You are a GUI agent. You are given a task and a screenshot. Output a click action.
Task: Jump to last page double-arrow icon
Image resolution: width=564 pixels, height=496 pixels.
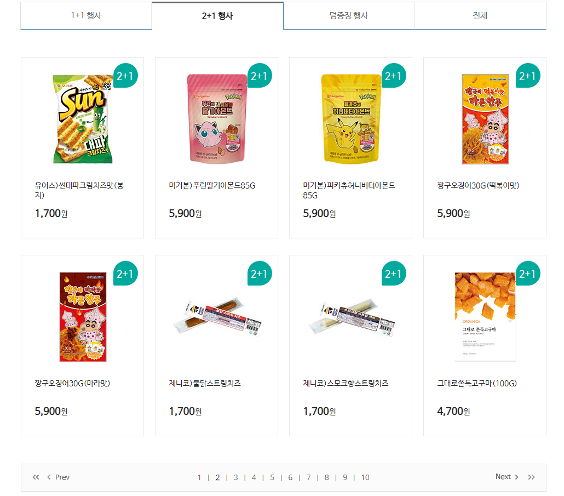pos(531,477)
